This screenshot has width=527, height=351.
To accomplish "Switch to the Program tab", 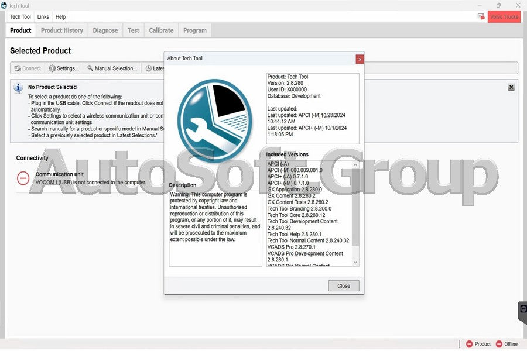I will (x=194, y=30).
